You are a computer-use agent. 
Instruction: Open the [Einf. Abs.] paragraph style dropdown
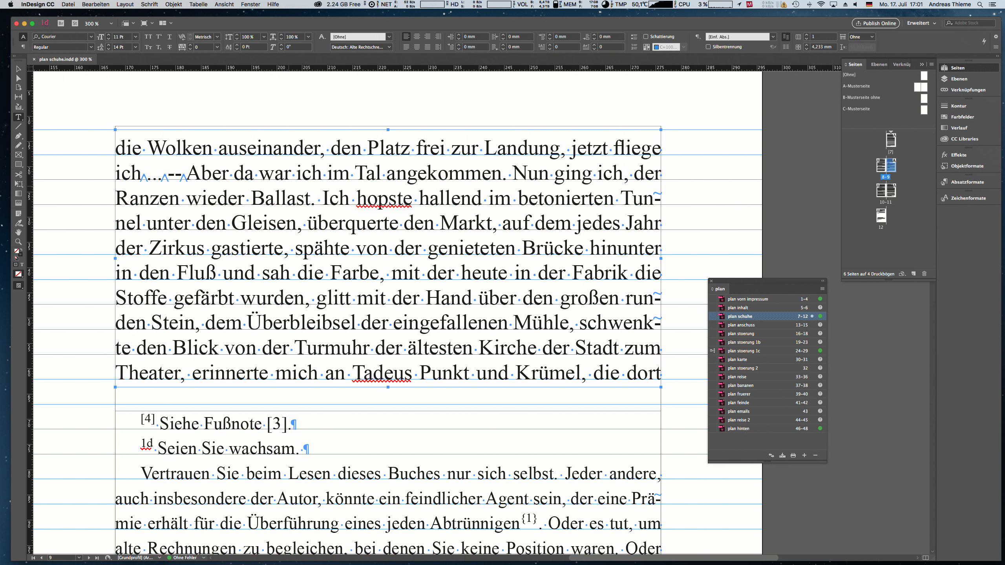[773, 36]
